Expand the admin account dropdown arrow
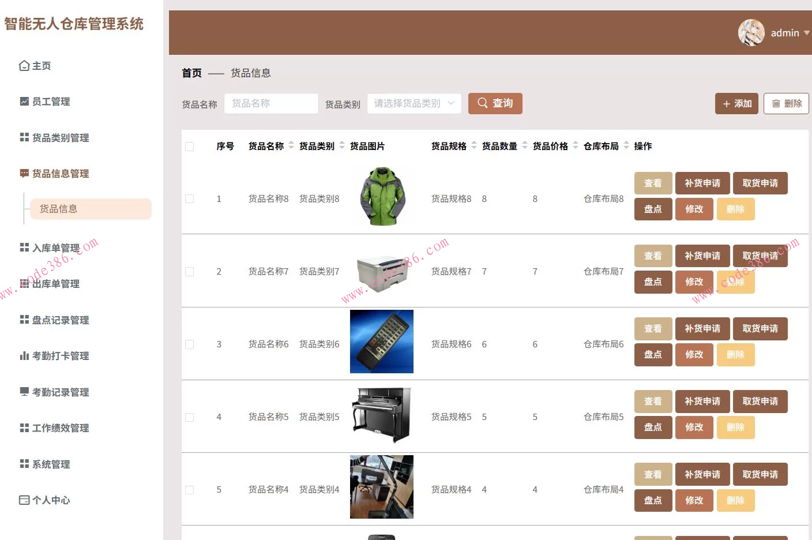The image size is (812, 540). pyautogui.click(x=806, y=33)
